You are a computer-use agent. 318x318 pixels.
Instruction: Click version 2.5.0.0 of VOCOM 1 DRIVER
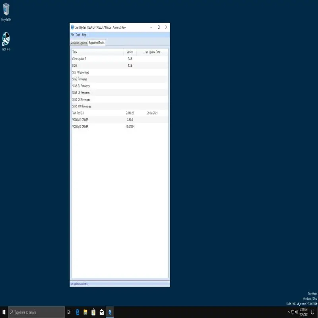(x=130, y=120)
